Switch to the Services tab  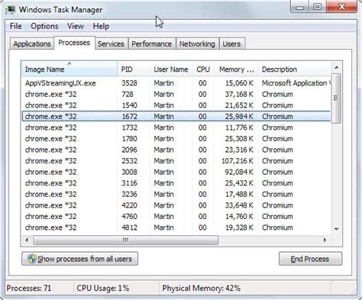point(111,44)
